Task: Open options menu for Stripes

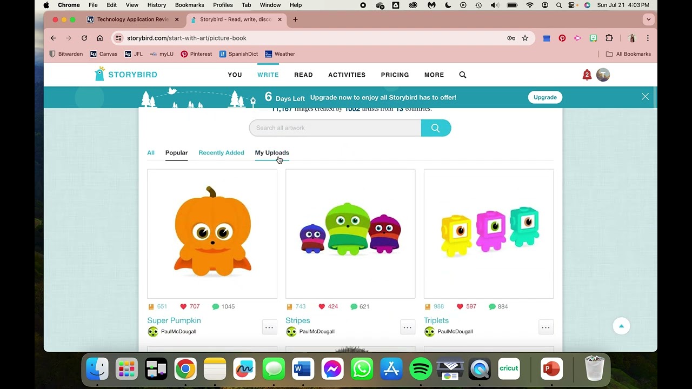Action: pyautogui.click(x=408, y=327)
